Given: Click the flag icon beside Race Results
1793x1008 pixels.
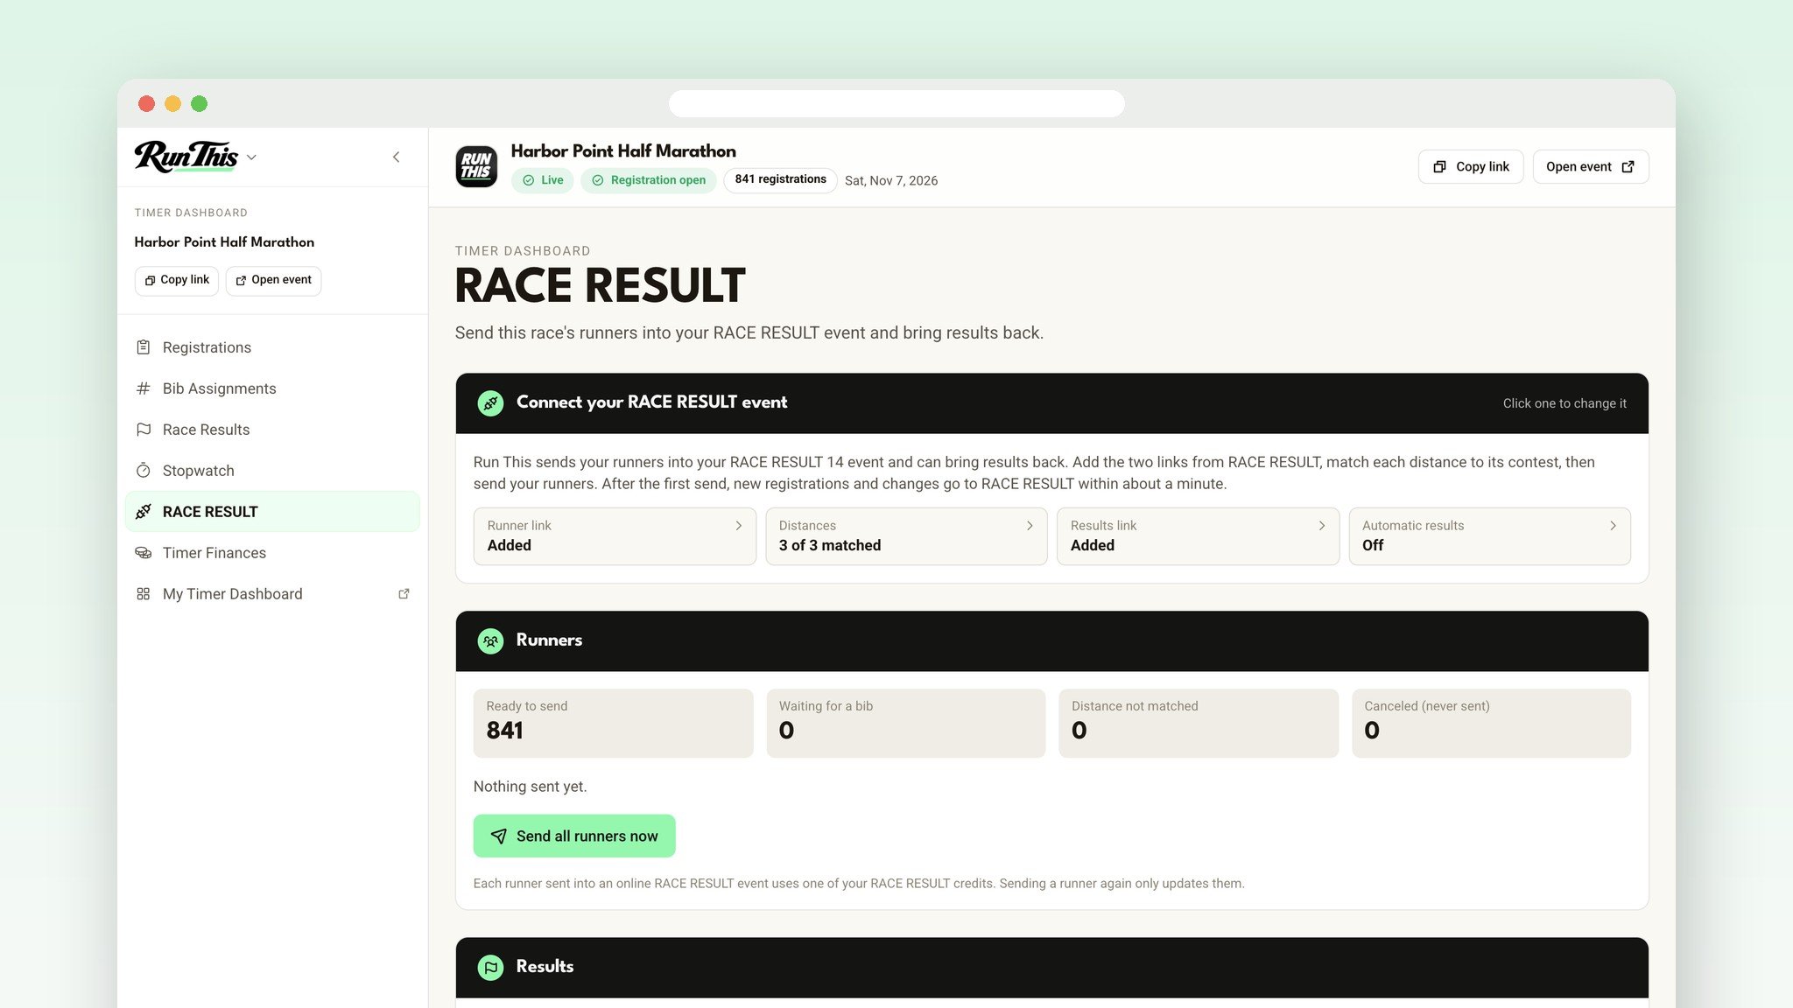Looking at the screenshot, I should [x=144, y=430].
